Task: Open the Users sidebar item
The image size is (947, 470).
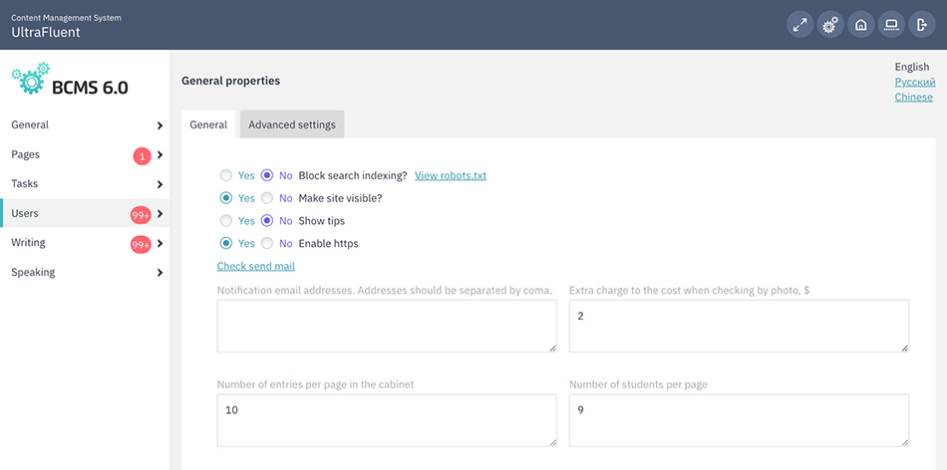Action: pyautogui.click(x=85, y=213)
